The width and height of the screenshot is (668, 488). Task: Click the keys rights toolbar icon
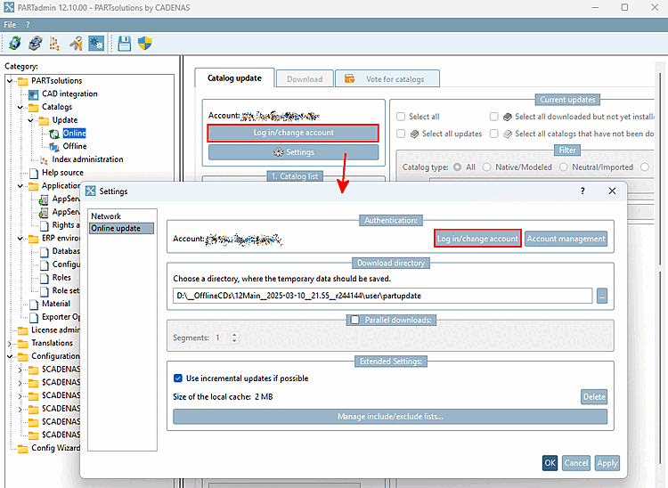[x=76, y=43]
